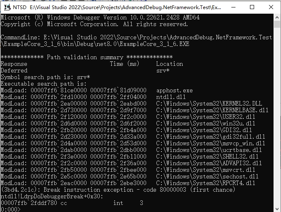This screenshot has height=212, width=281.
Task: Click the RPCRT4.dll path text
Action: [x=206, y=183]
